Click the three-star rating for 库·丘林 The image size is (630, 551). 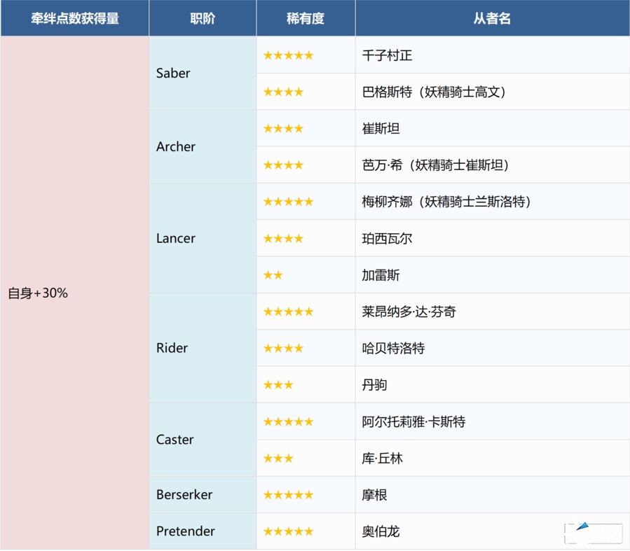tap(278, 459)
